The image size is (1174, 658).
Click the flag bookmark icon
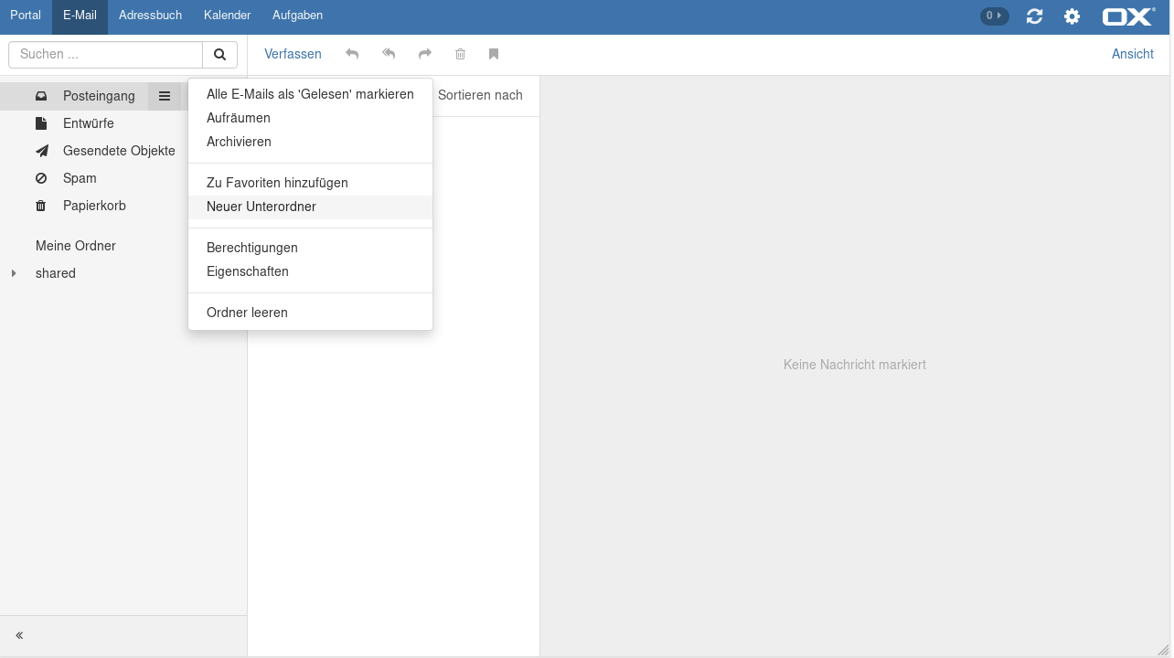coord(494,55)
